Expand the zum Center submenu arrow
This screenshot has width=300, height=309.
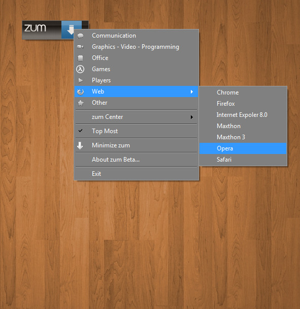pos(192,117)
